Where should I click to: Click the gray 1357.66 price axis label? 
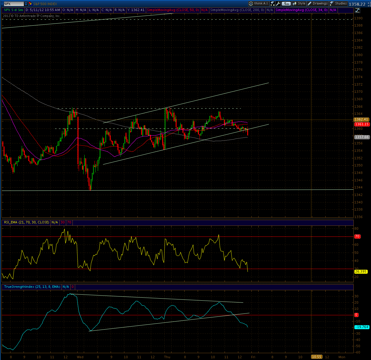[x=361, y=137]
